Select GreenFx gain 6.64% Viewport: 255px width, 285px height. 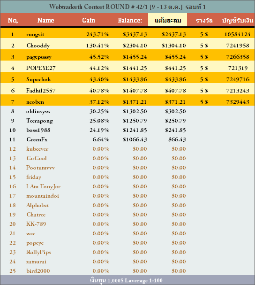point(101,139)
